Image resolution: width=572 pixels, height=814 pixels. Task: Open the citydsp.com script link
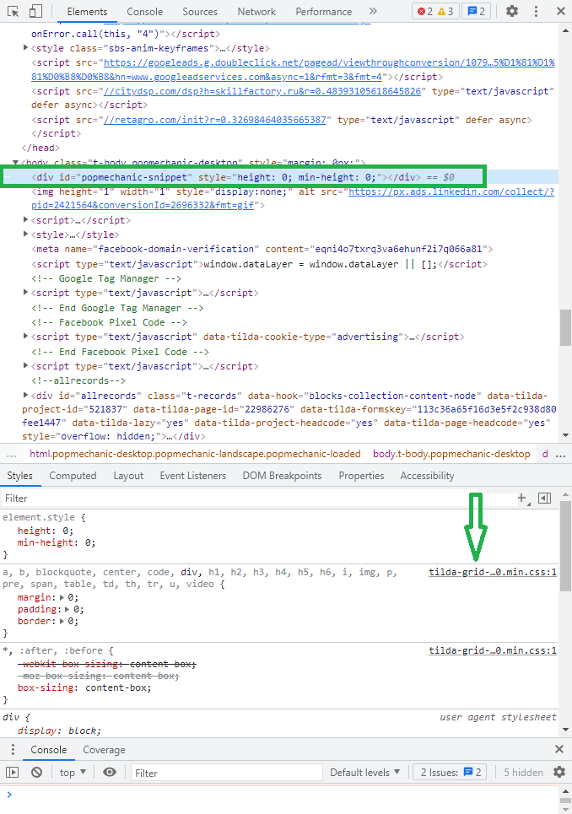262,91
